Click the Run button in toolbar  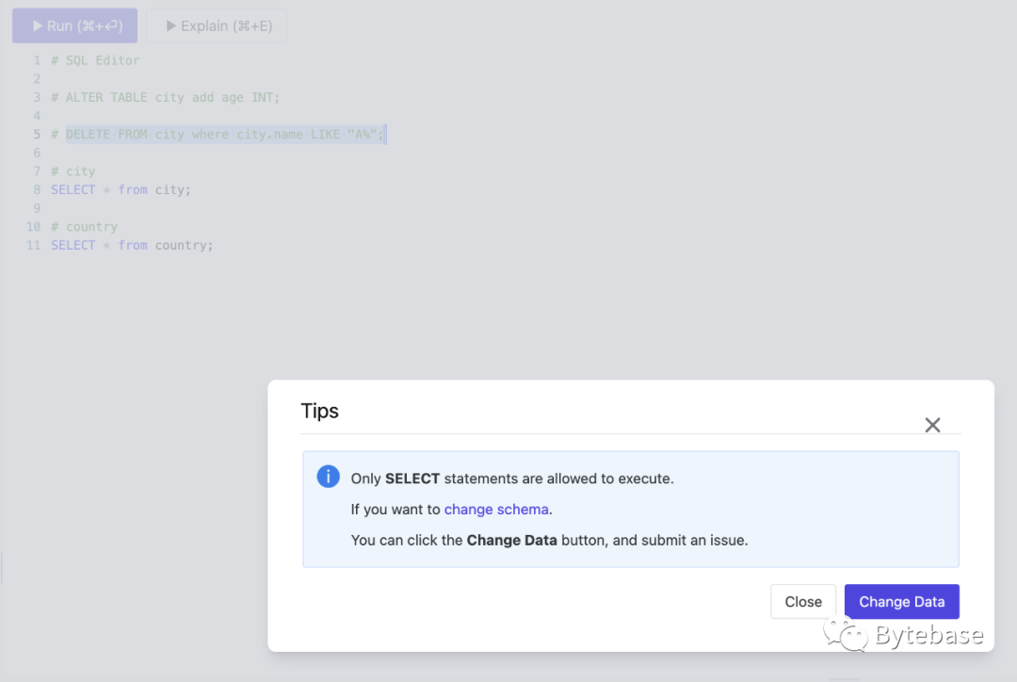tap(74, 26)
